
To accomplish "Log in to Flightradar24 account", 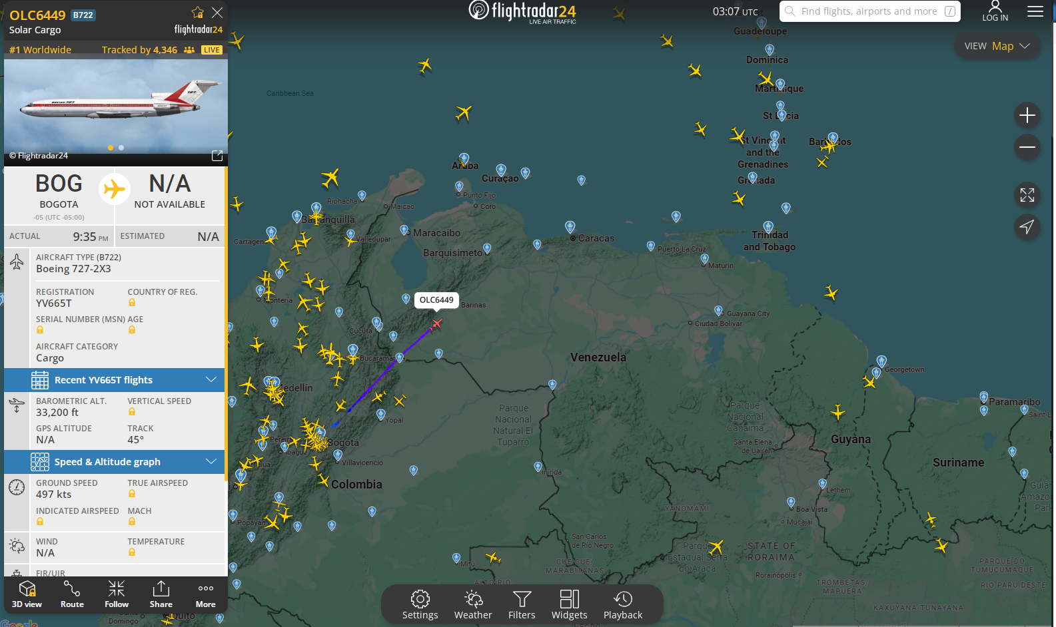I will tap(995, 11).
